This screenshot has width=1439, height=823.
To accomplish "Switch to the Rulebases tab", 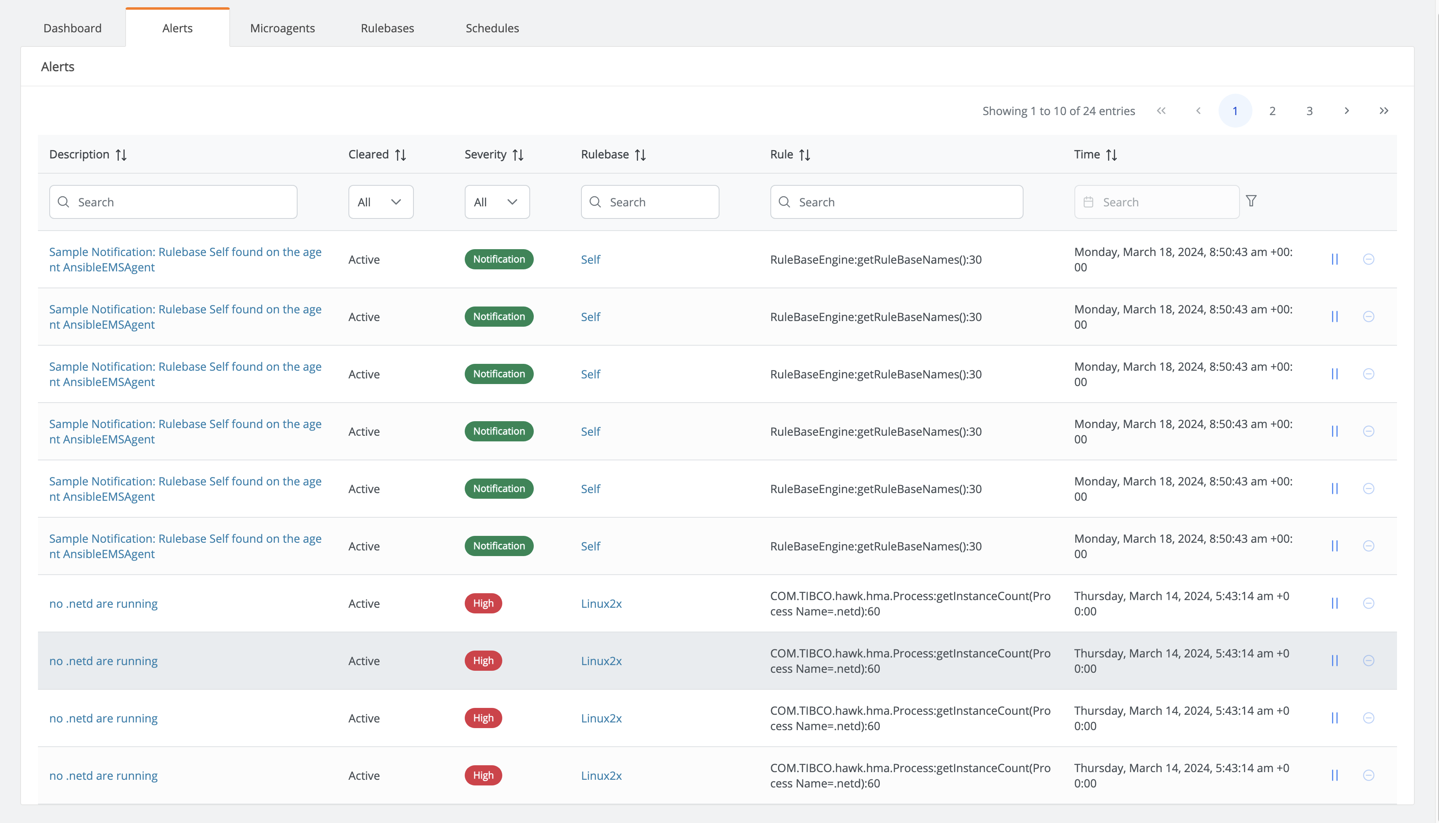I will click(x=387, y=28).
